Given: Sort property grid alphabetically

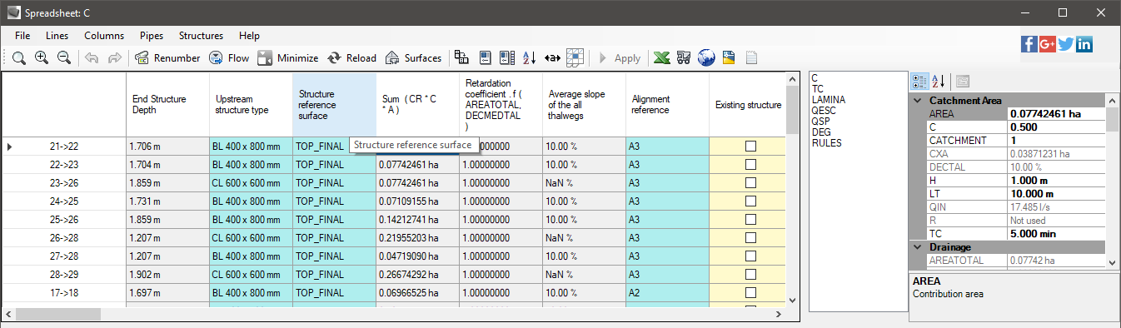Looking at the screenshot, I should pos(939,81).
